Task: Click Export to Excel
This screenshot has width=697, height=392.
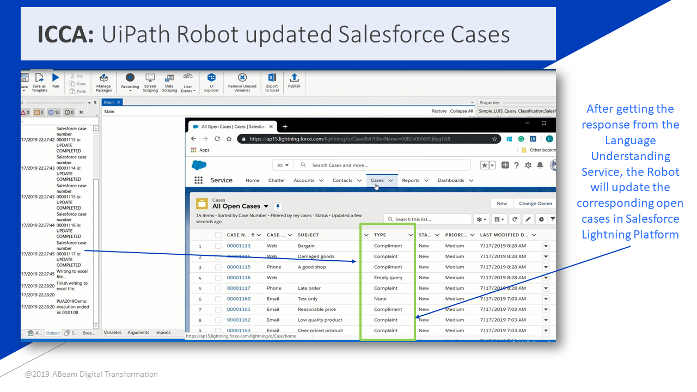Action: click(x=272, y=83)
